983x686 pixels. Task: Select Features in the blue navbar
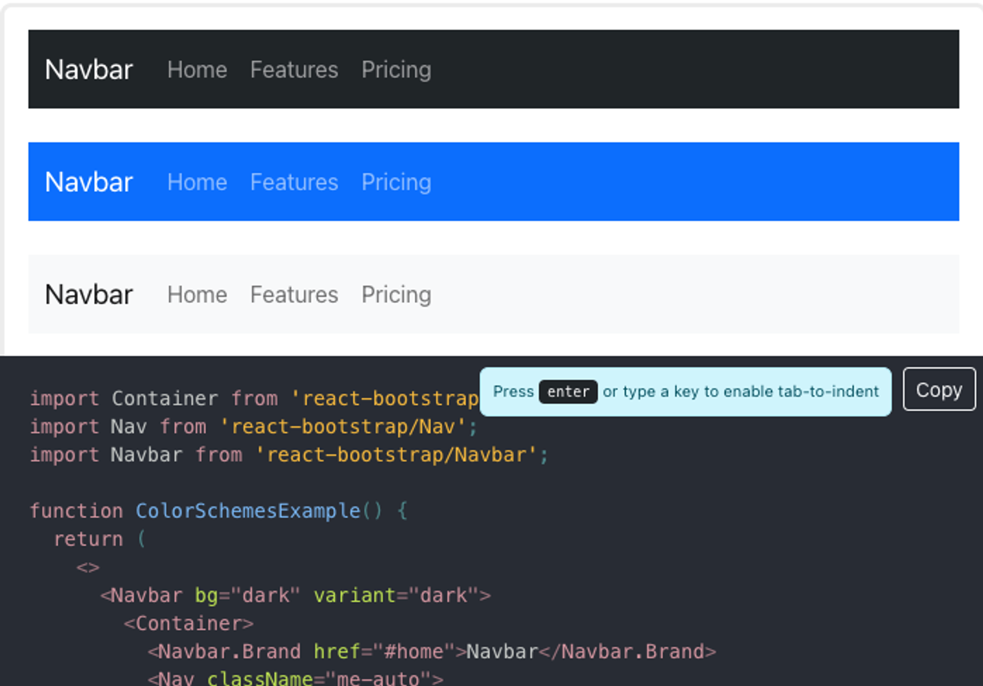pyautogui.click(x=294, y=182)
